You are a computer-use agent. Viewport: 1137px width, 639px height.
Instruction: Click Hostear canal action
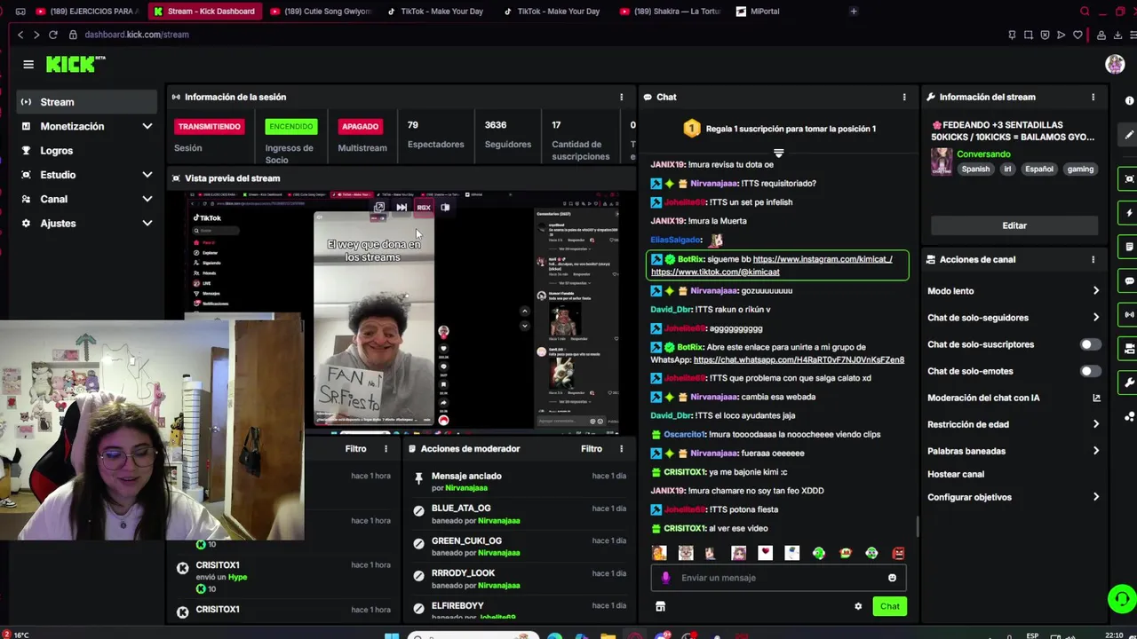(956, 474)
